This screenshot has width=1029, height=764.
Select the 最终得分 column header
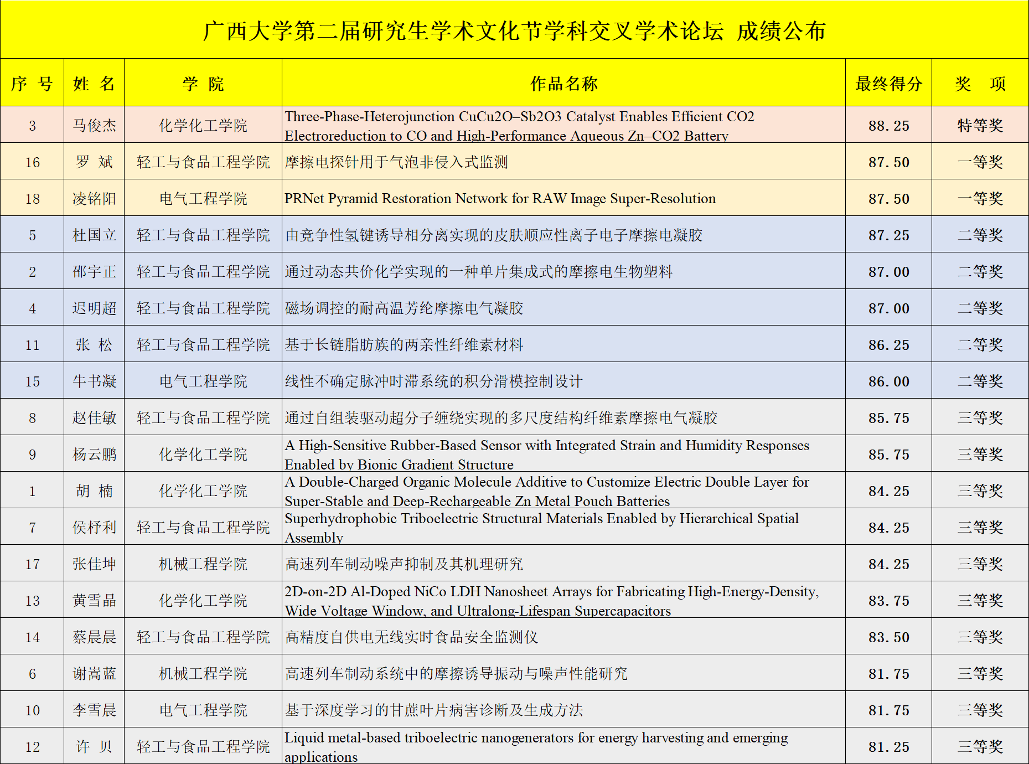pos(888,84)
